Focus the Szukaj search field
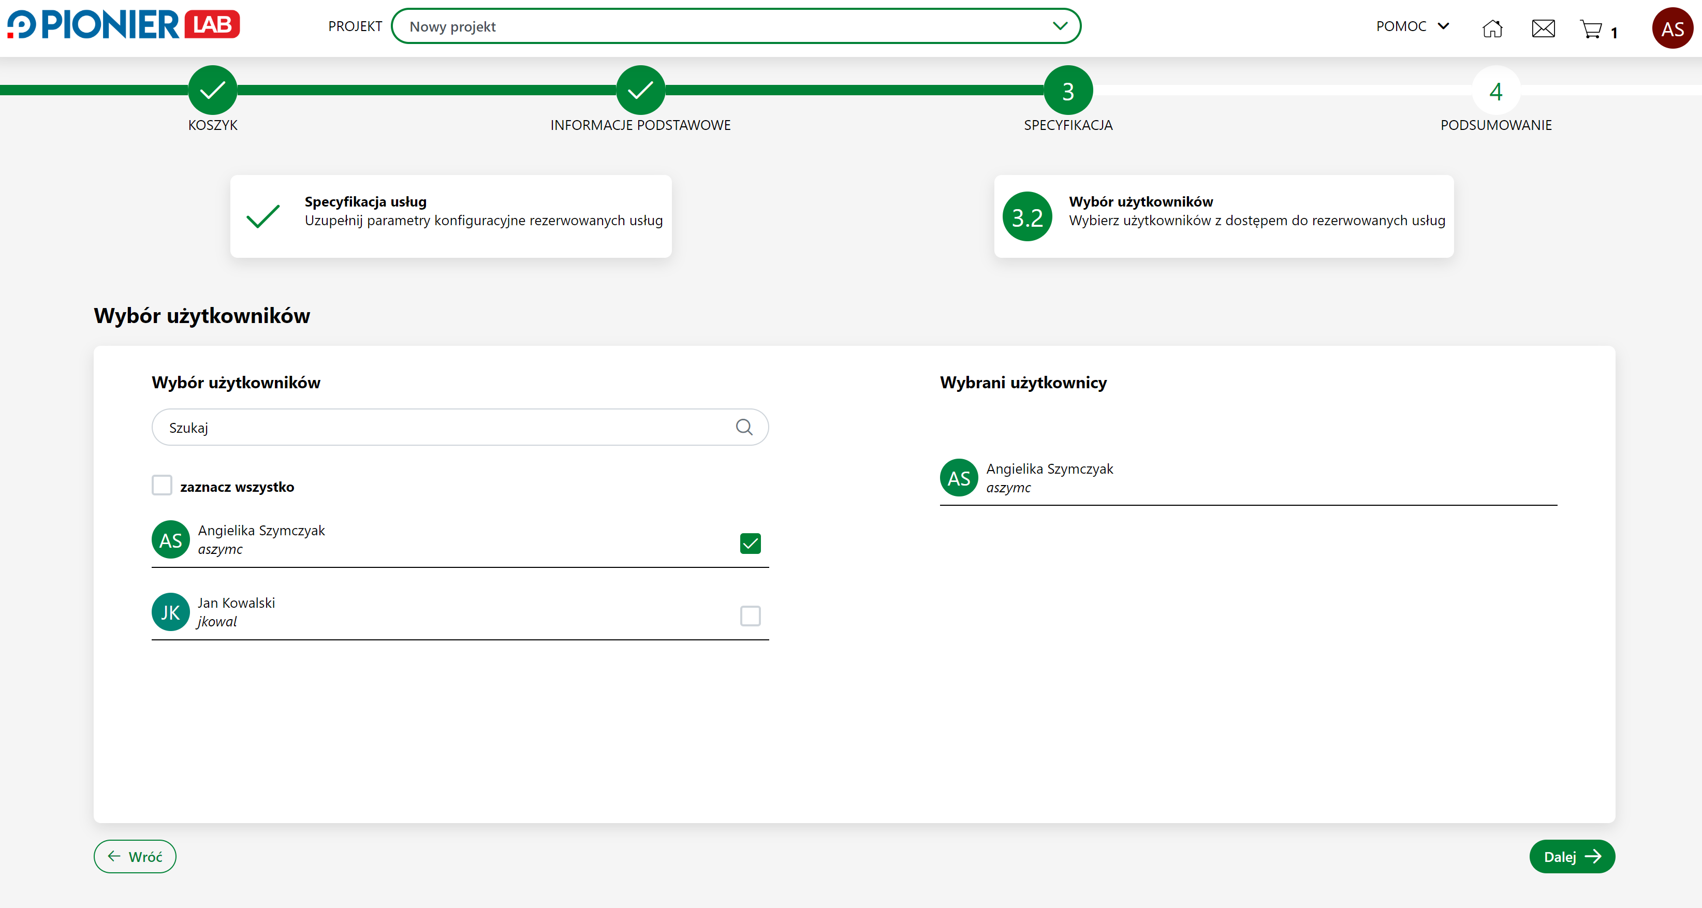This screenshot has width=1702, height=908. (x=461, y=428)
